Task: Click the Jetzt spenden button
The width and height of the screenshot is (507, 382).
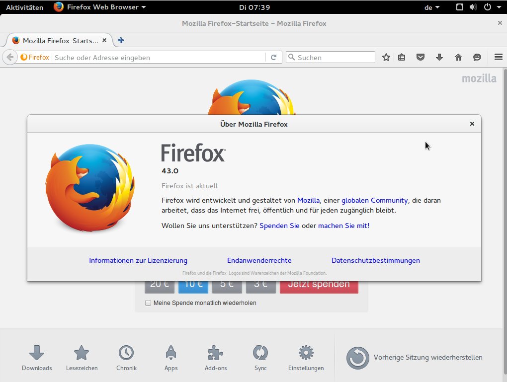Action: pos(319,287)
